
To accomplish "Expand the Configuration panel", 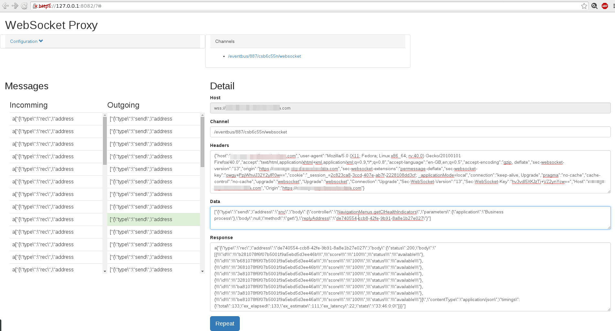I will [26, 41].
